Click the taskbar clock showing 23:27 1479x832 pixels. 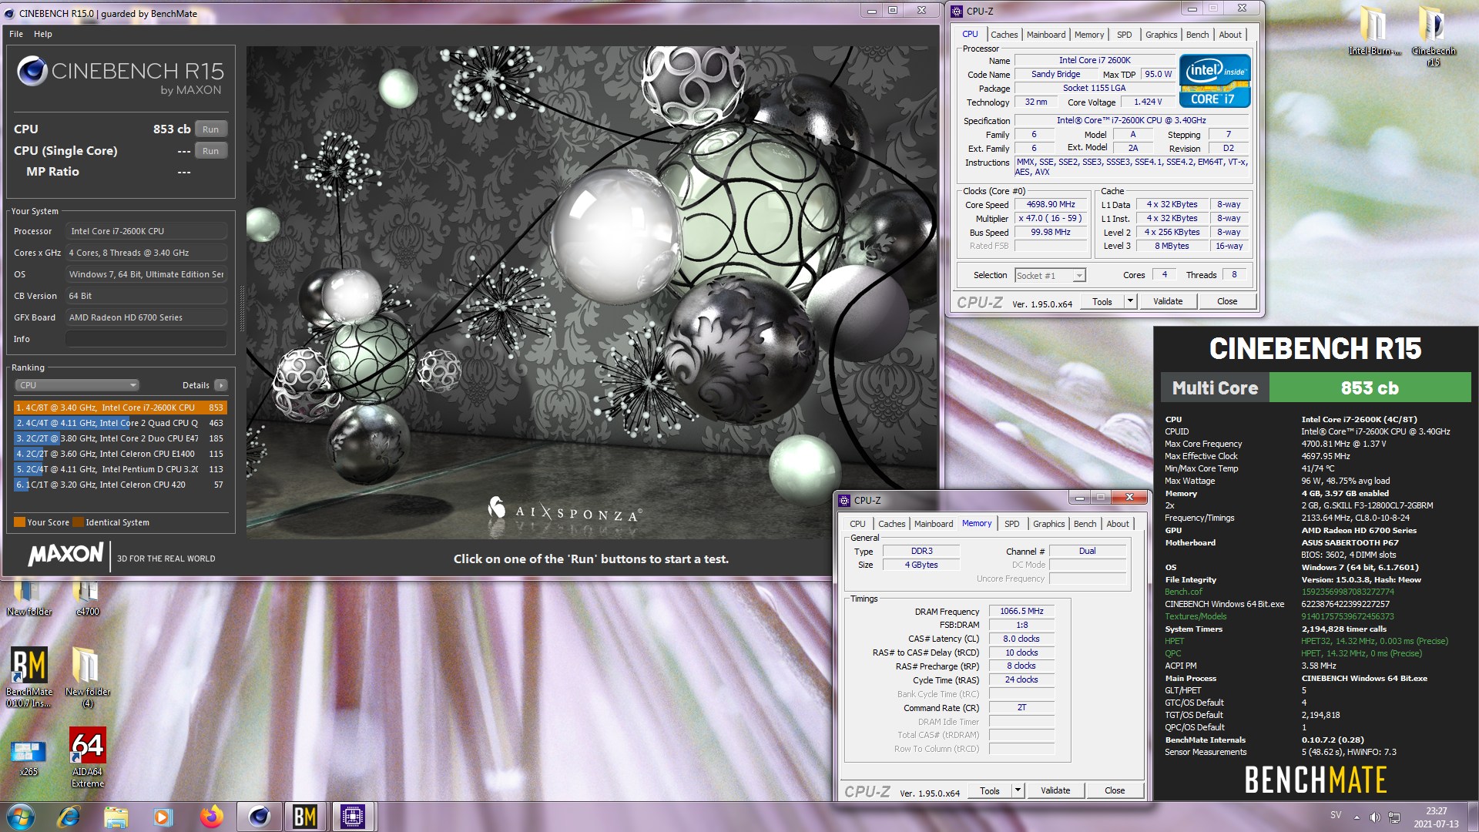pyautogui.click(x=1436, y=817)
